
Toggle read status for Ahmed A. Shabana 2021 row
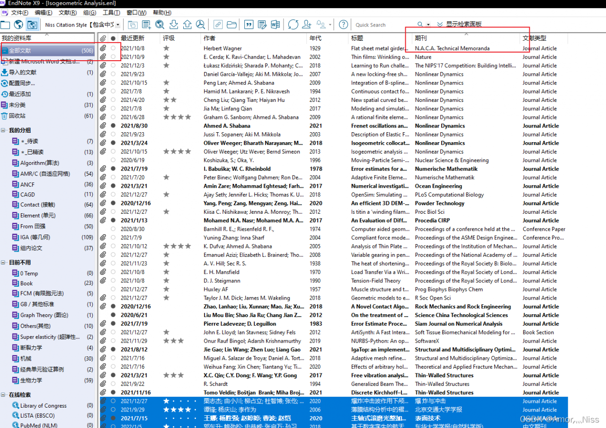tap(113, 126)
